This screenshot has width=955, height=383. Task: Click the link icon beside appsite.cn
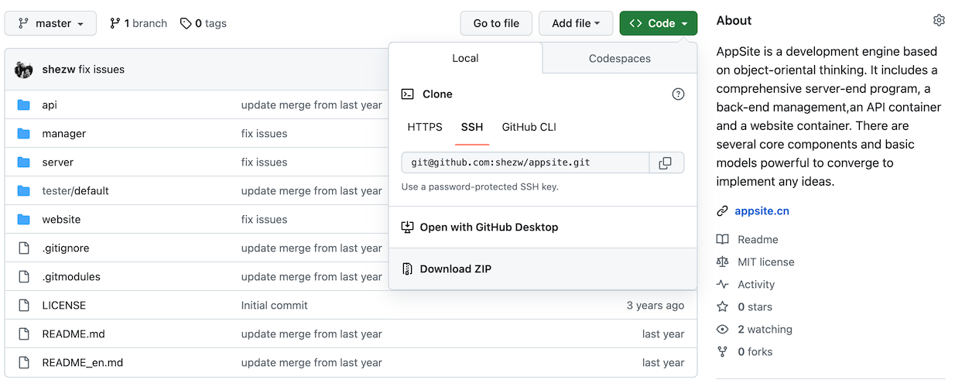coord(722,211)
